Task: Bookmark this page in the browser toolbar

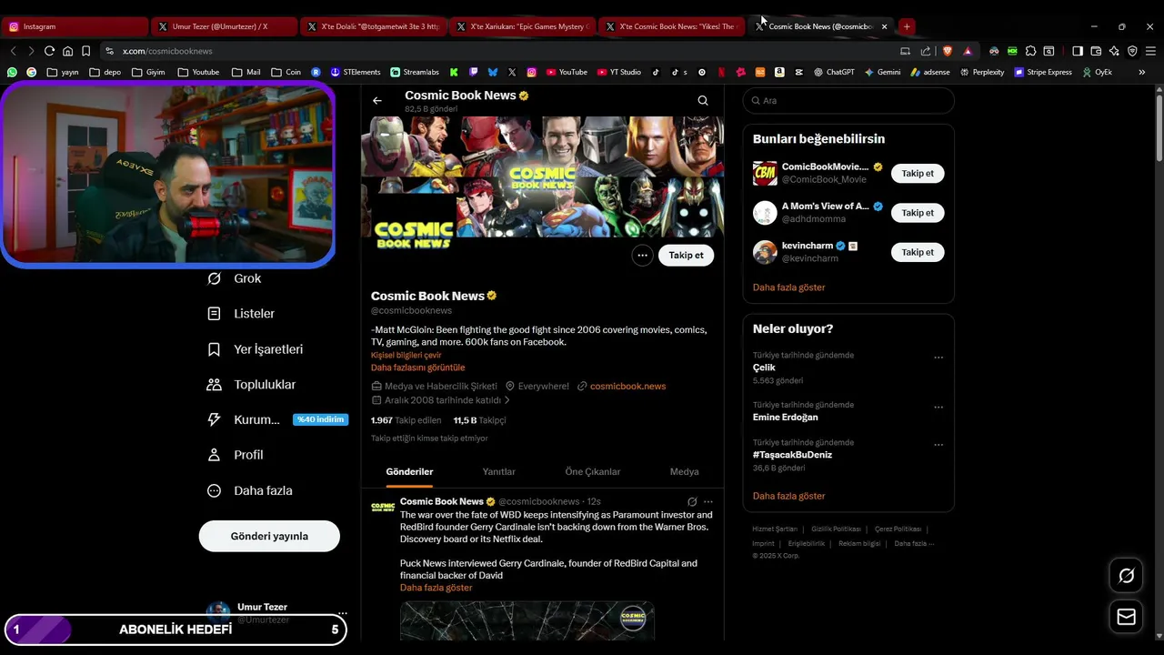Action: [85, 51]
